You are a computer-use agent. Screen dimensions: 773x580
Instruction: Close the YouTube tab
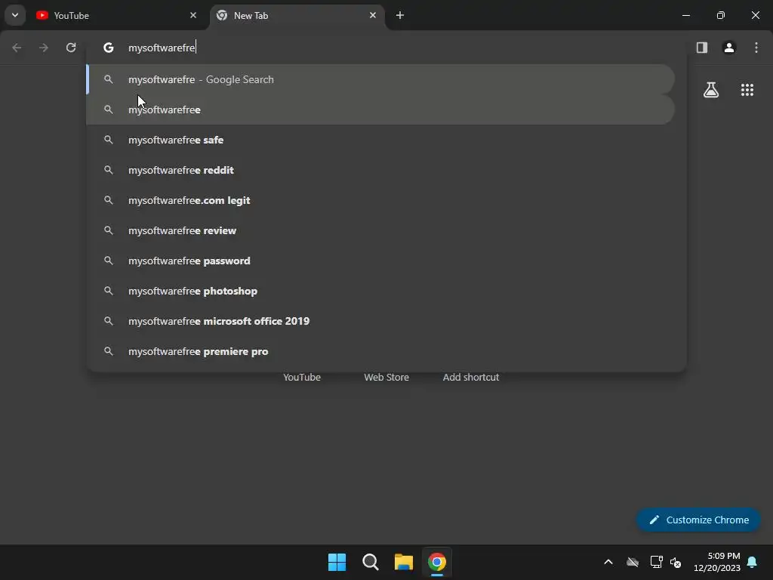pos(193,15)
